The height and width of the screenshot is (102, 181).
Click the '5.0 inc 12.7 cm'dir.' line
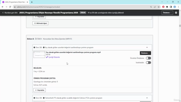40,85
